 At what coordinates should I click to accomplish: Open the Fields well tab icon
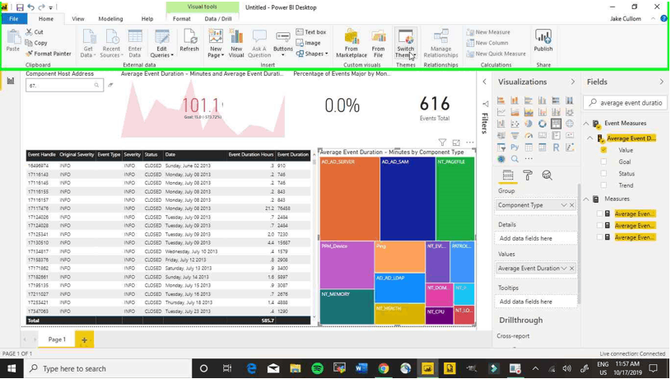click(x=508, y=175)
